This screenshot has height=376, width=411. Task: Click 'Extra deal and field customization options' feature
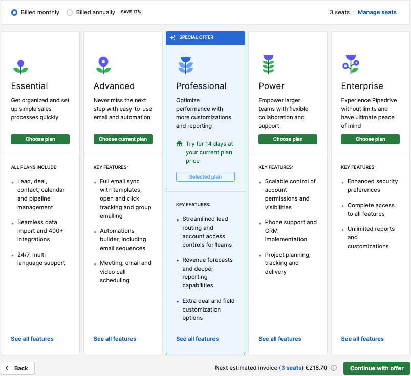coord(208,309)
